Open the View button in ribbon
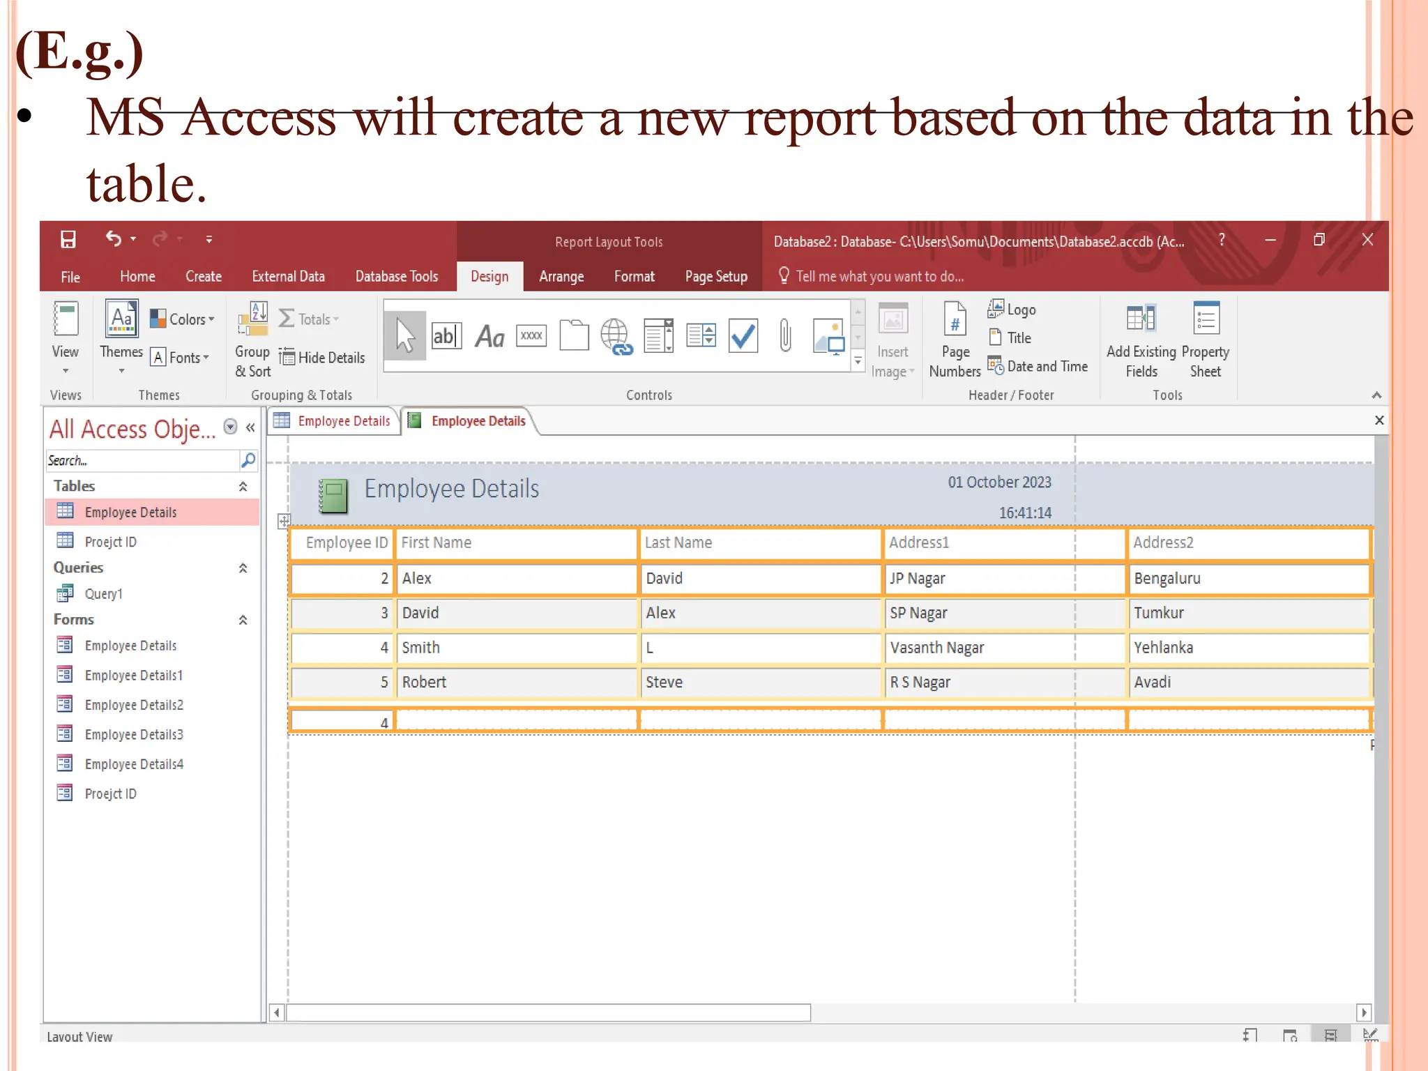Image resolution: width=1428 pixels, height=1071 pixels. 66,338
